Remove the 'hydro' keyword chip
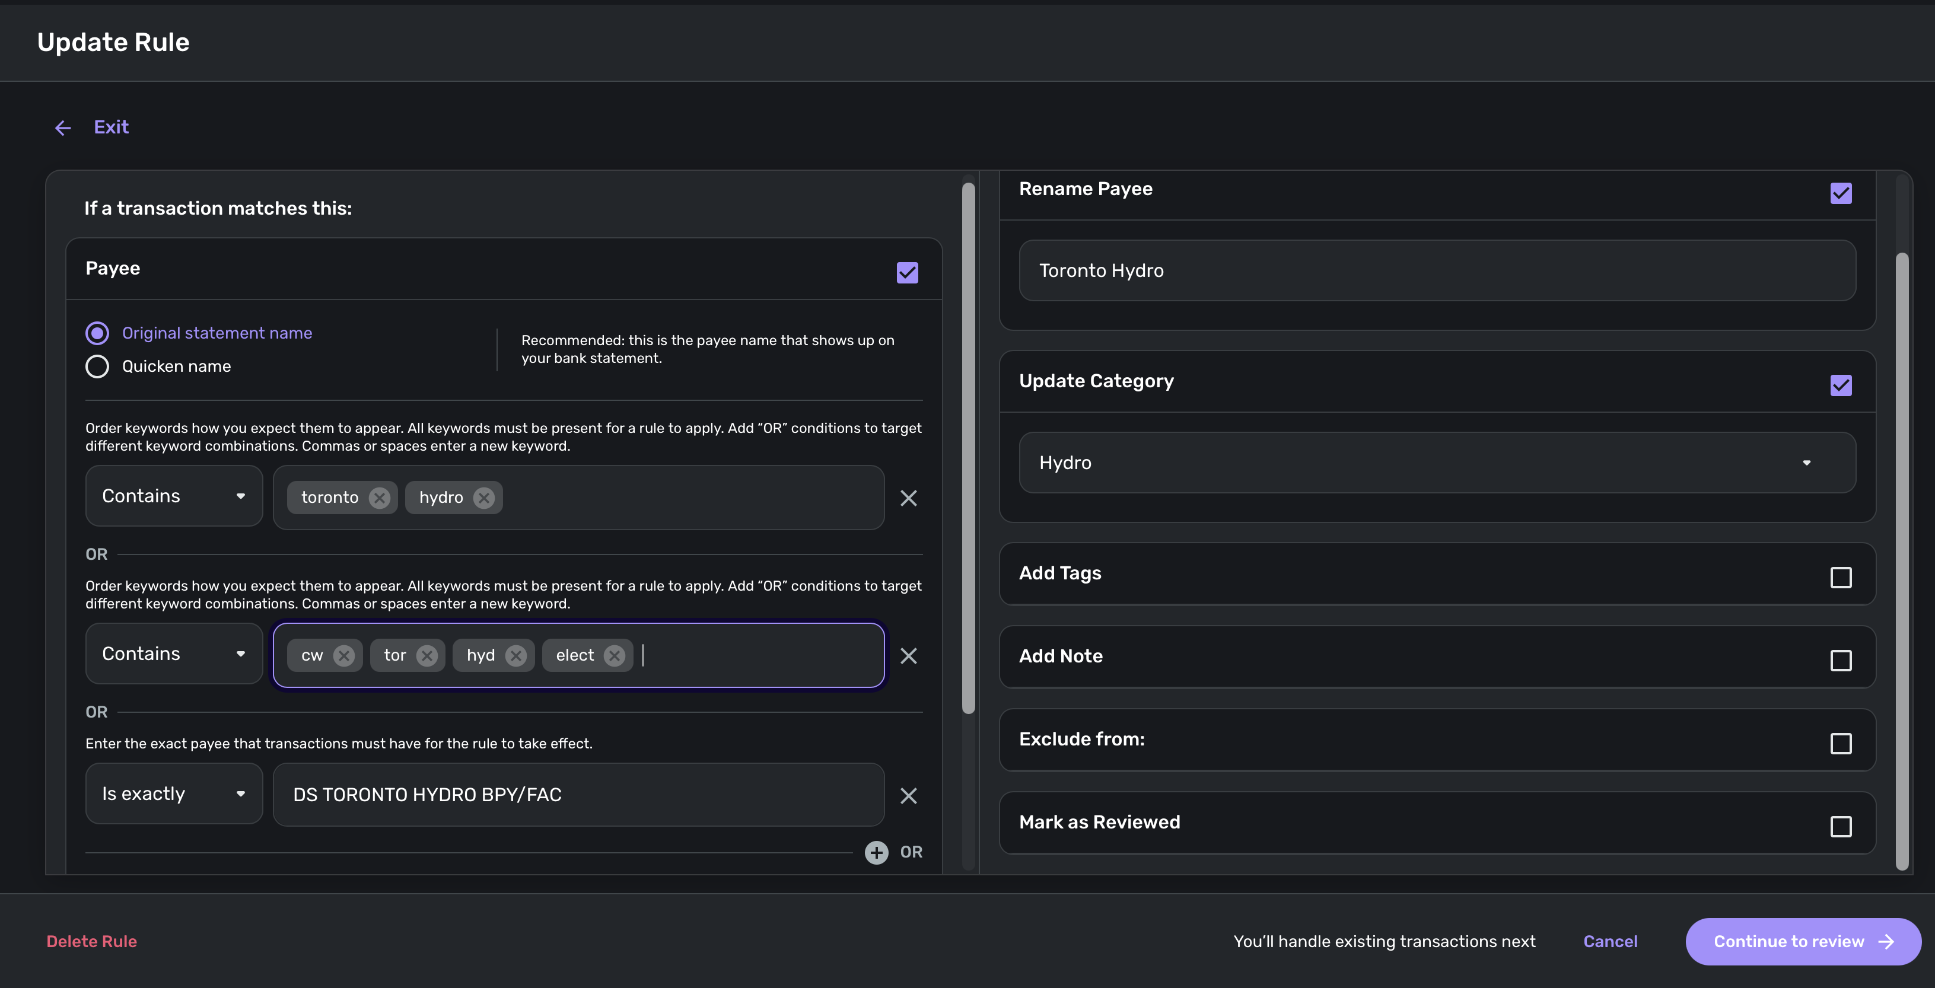Viewport: 1935px width, 988px height. point(484,498)
